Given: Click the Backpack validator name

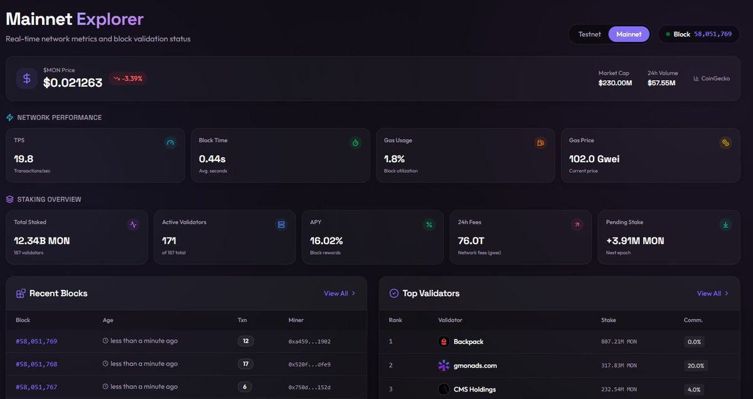Looking at the screenshot, I should (x=469, y=341).
